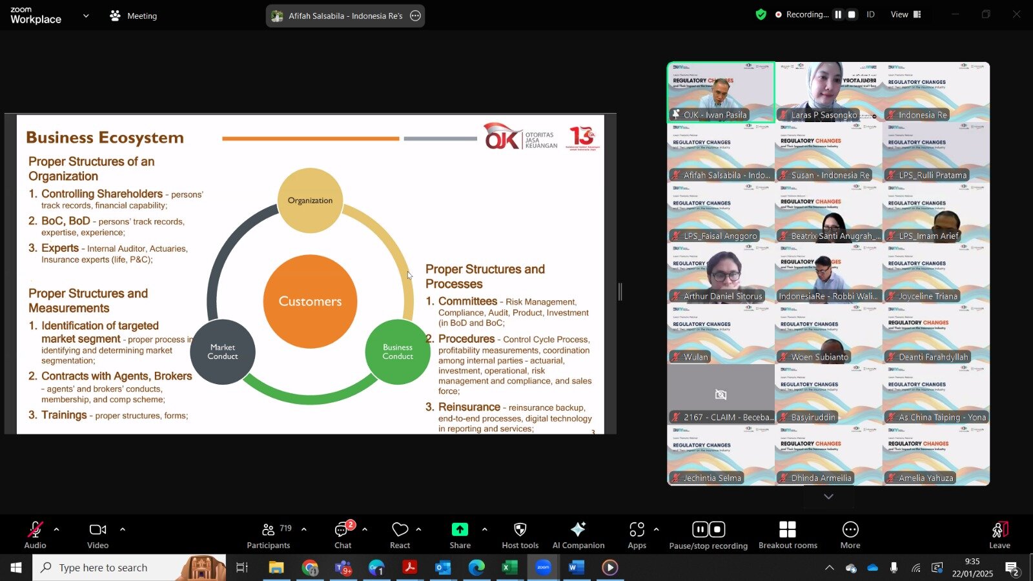Select the 2167 - CLAIM tile
Viewport: 1033px width, 581px height.
[x=721, y=394]
